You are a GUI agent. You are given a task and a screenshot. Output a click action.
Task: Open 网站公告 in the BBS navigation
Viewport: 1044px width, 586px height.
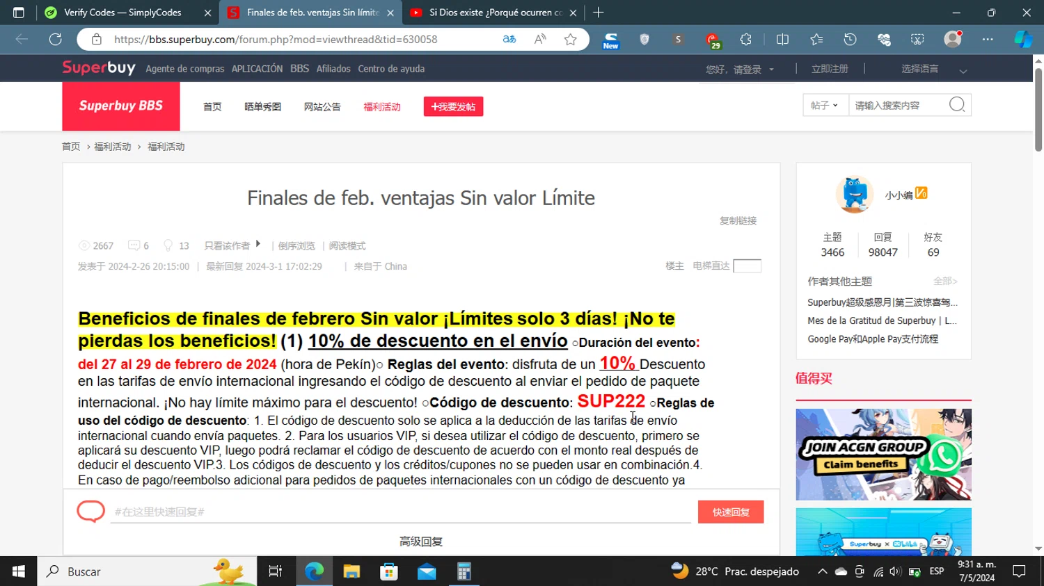[322, 106]
